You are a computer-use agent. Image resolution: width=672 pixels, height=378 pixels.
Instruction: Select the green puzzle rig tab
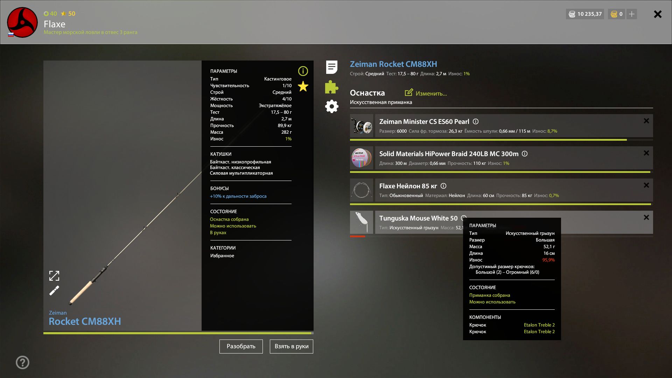pos(331,87)
